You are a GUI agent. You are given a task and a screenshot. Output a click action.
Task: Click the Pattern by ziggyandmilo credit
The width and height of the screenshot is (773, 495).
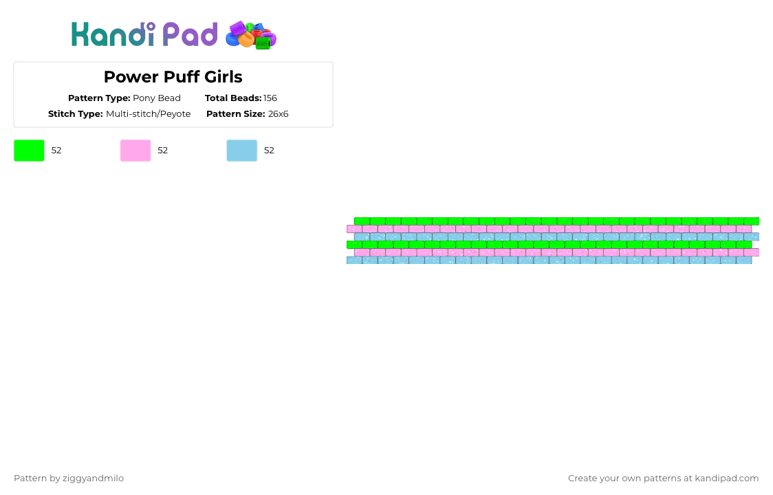69,478
